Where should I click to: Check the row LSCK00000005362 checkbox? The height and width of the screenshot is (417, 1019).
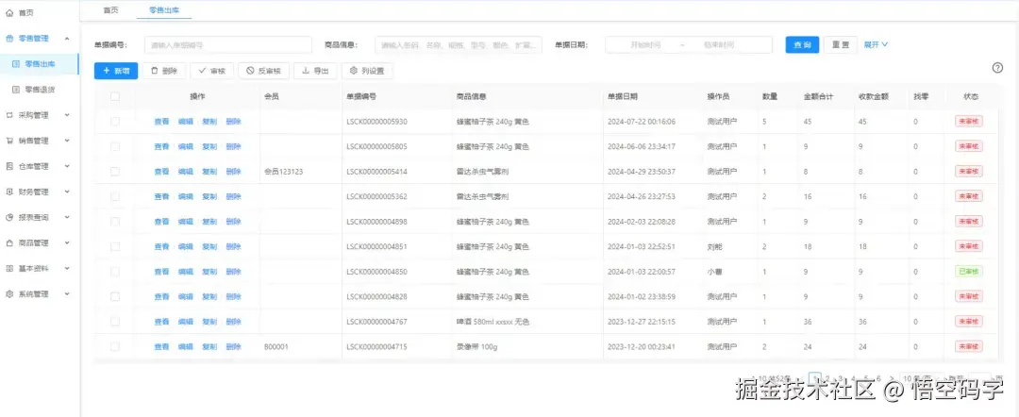[x=115, y=196]
